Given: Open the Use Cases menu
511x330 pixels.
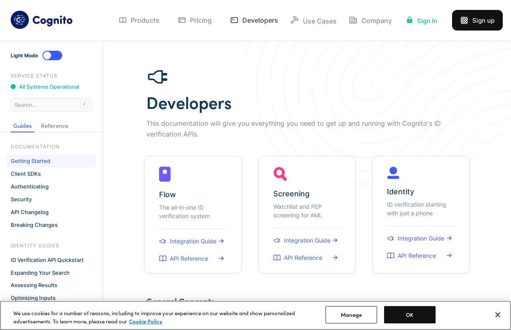Looking at the screenshot, I should point(314,21).
